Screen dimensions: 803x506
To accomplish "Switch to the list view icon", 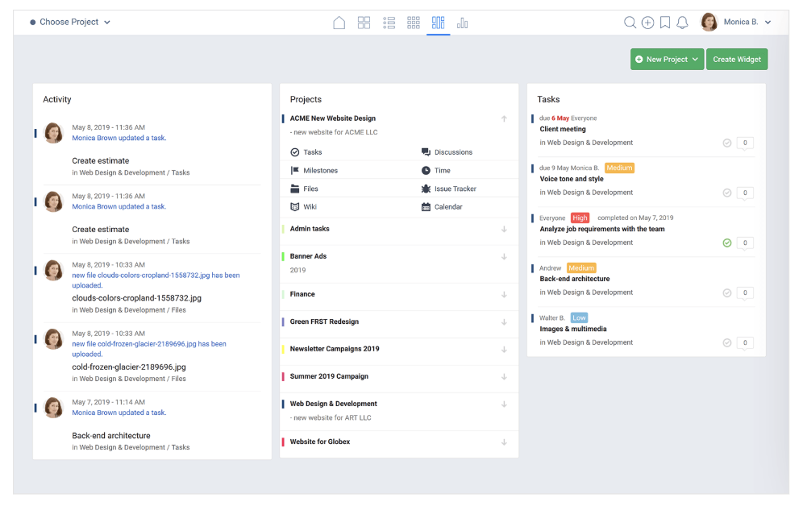I will (x=389, y=23).
